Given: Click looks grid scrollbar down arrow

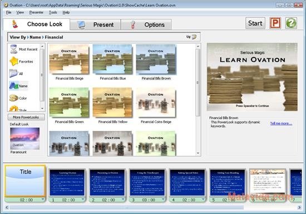Looking at the screenshot, I should (x=198, y=153).
